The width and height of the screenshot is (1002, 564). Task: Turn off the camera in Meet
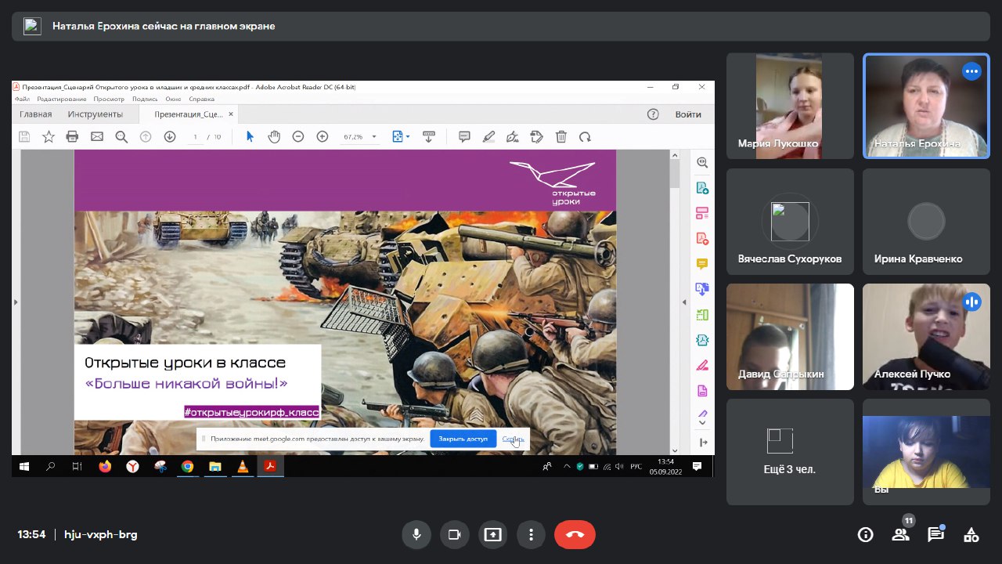click(x=454, y=535)
